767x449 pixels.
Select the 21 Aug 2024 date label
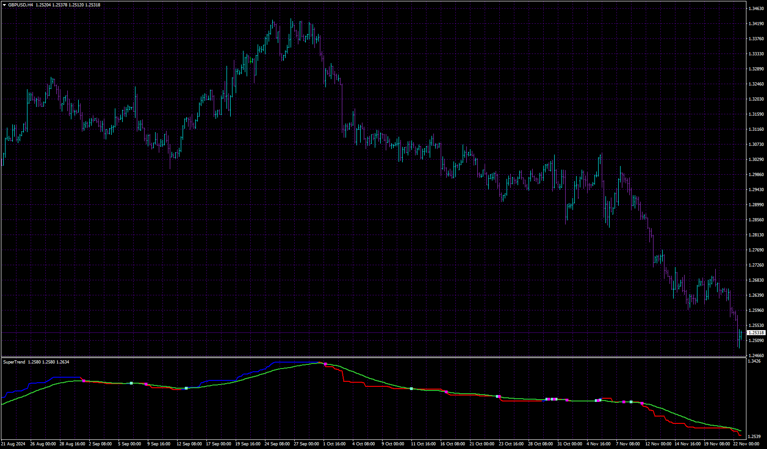point(13,444)
